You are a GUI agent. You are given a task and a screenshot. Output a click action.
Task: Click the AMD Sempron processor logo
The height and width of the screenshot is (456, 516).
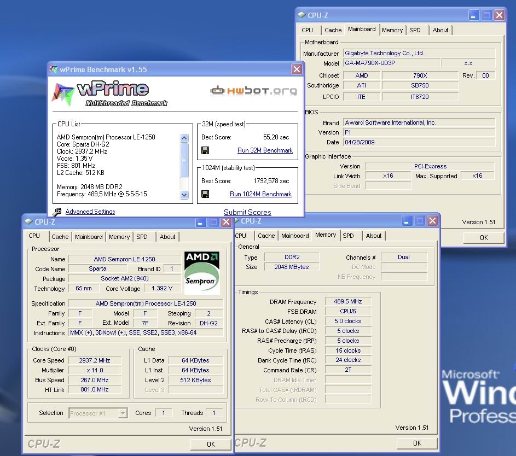pos(202,273)
